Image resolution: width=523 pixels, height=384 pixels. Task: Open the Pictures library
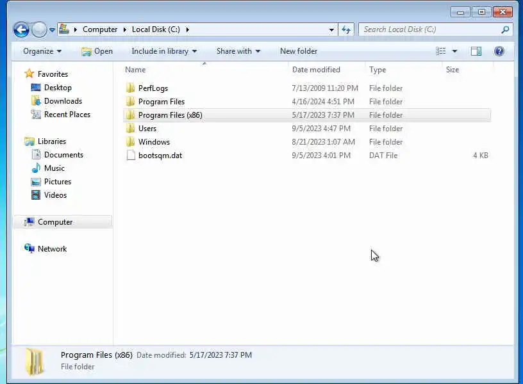click(58, 182)
